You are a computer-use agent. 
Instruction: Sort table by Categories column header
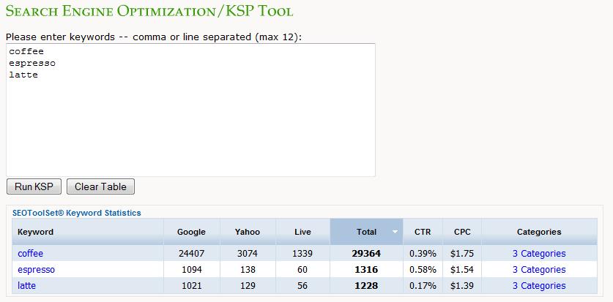539,232
